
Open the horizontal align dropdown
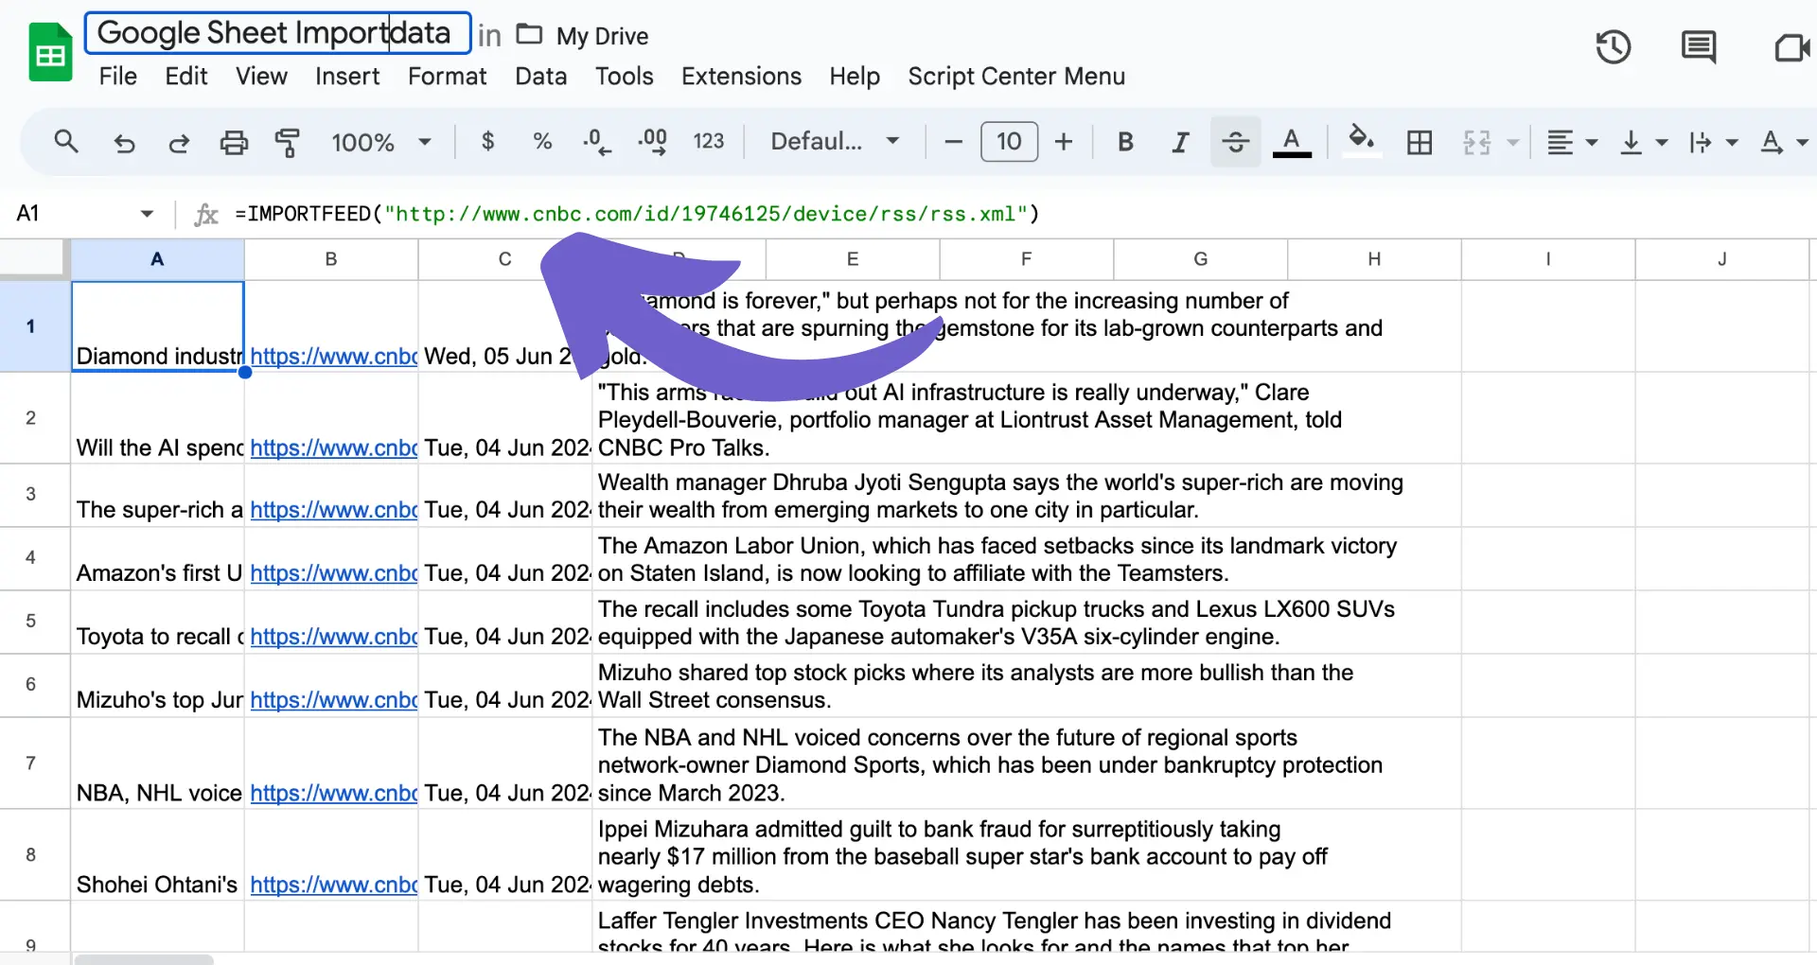pyautogui.click(x=1572, y=142)
